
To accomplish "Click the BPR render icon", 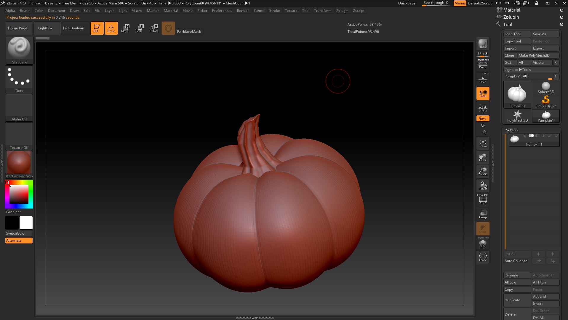I will [483, 44].
